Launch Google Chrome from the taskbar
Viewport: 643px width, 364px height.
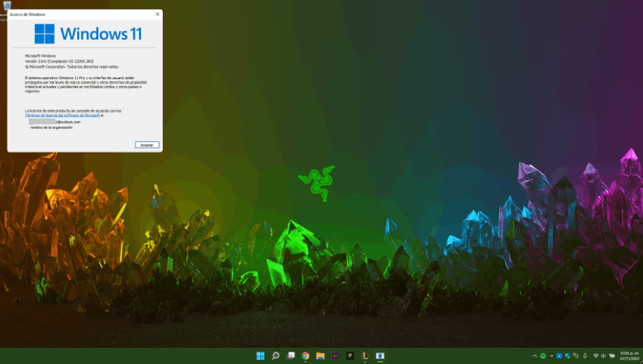tap(306, 356)
